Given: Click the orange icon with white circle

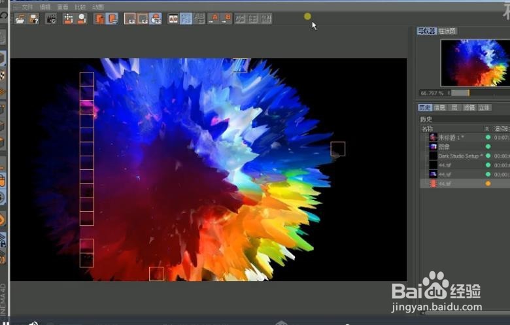Looking at the screenshot, I should [82, 19].
